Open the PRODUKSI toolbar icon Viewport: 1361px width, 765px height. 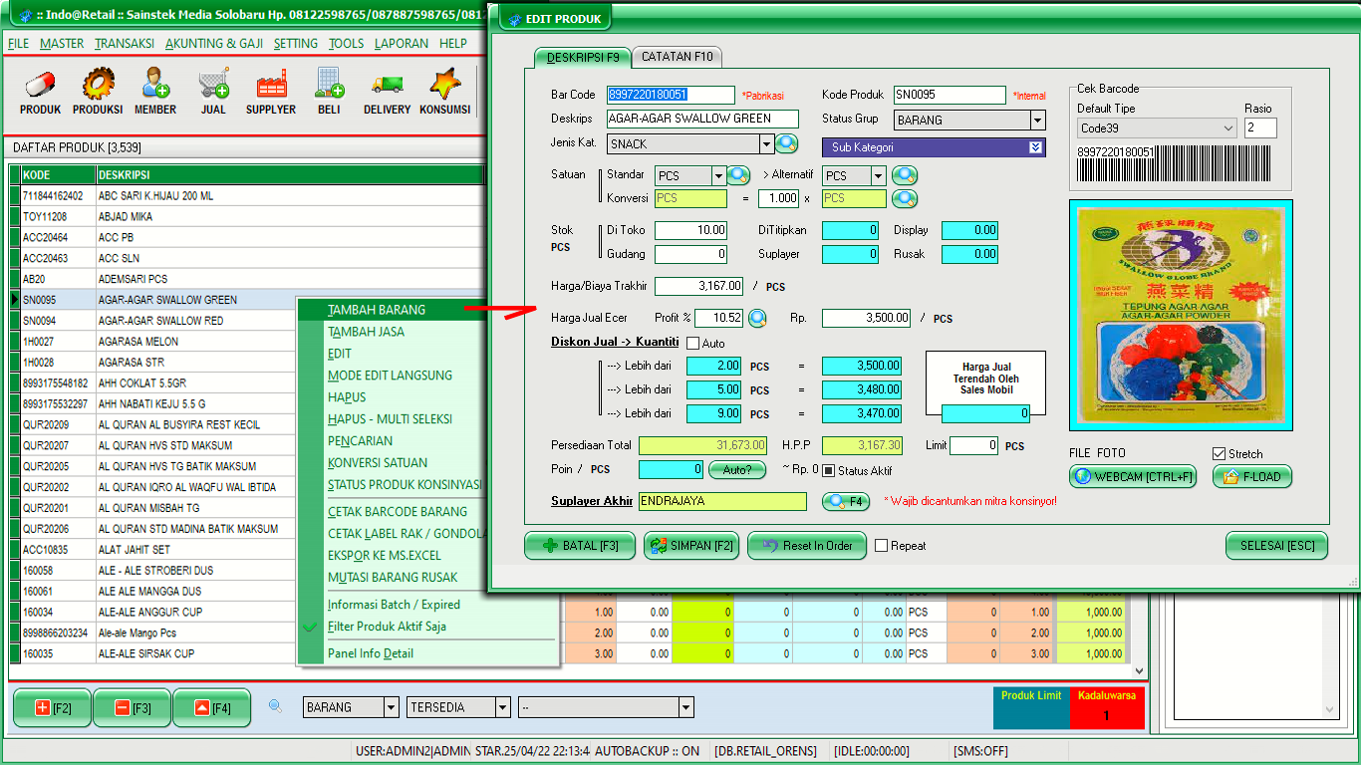(x=98, y=91)
